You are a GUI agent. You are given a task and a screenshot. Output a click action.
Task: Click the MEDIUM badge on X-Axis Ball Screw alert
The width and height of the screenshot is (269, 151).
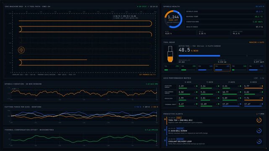pyautogui.click(x=180, y=128)
